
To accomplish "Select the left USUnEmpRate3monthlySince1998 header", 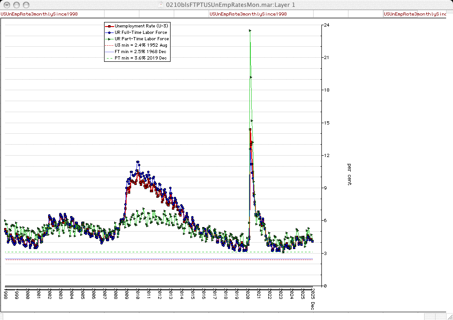I will [39, 14].
